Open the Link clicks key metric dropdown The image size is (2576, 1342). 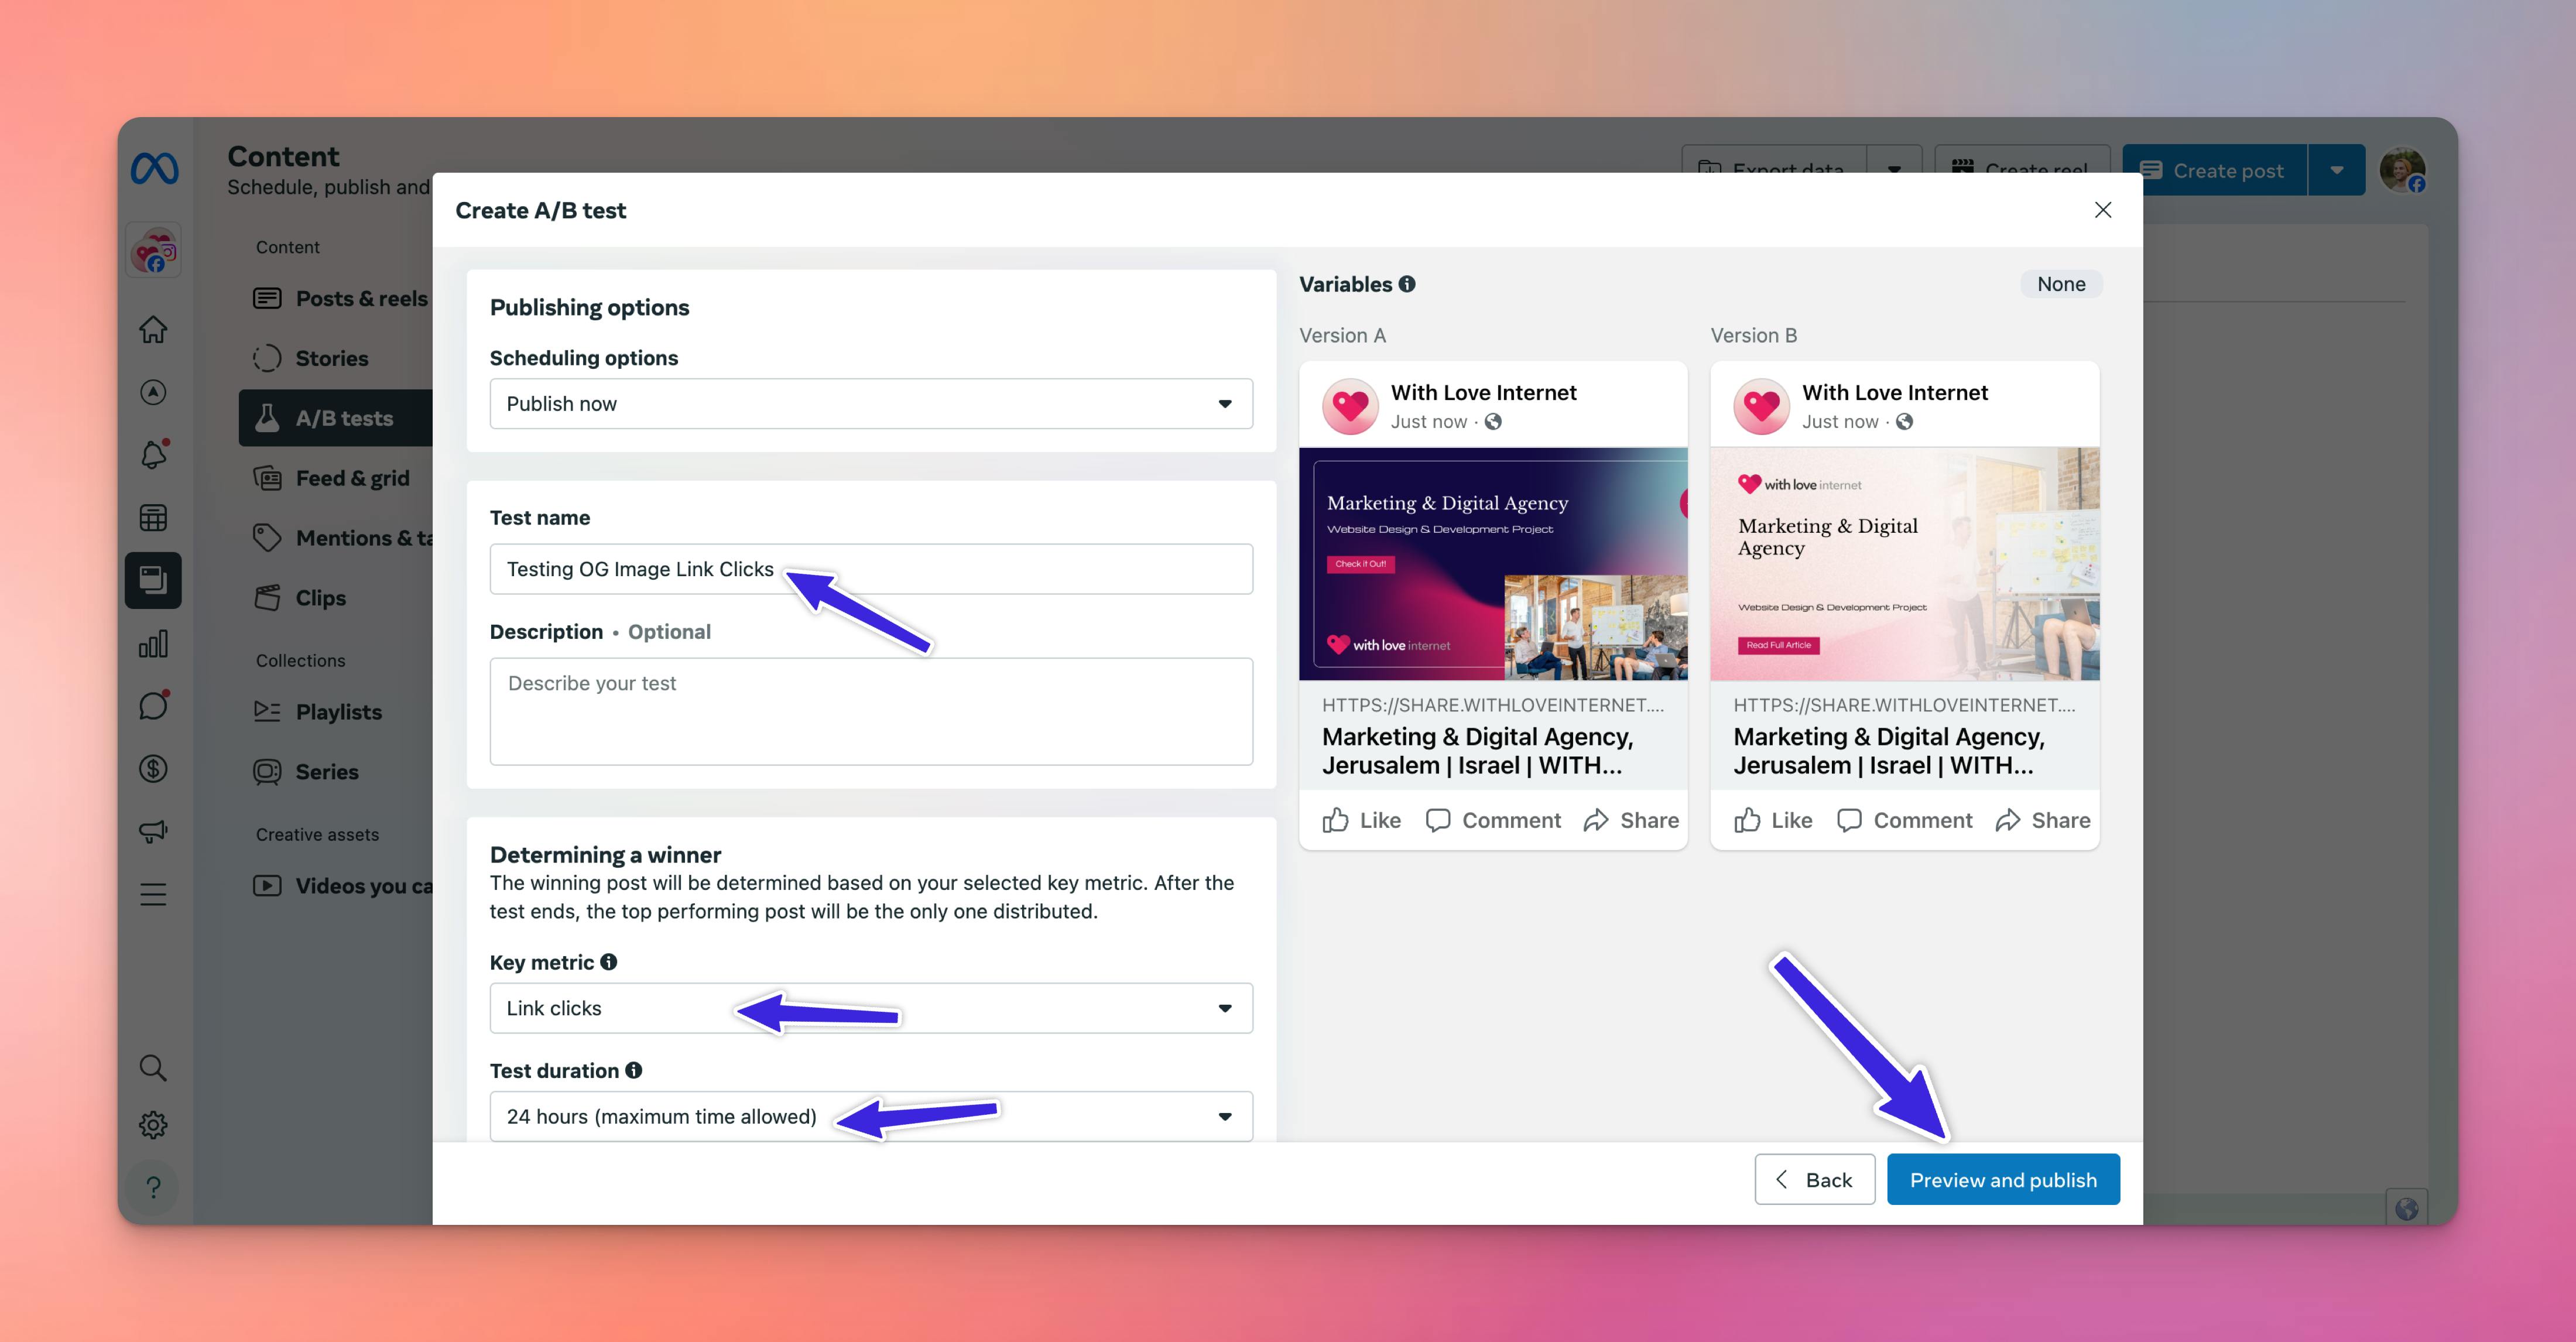[870, 1008]
